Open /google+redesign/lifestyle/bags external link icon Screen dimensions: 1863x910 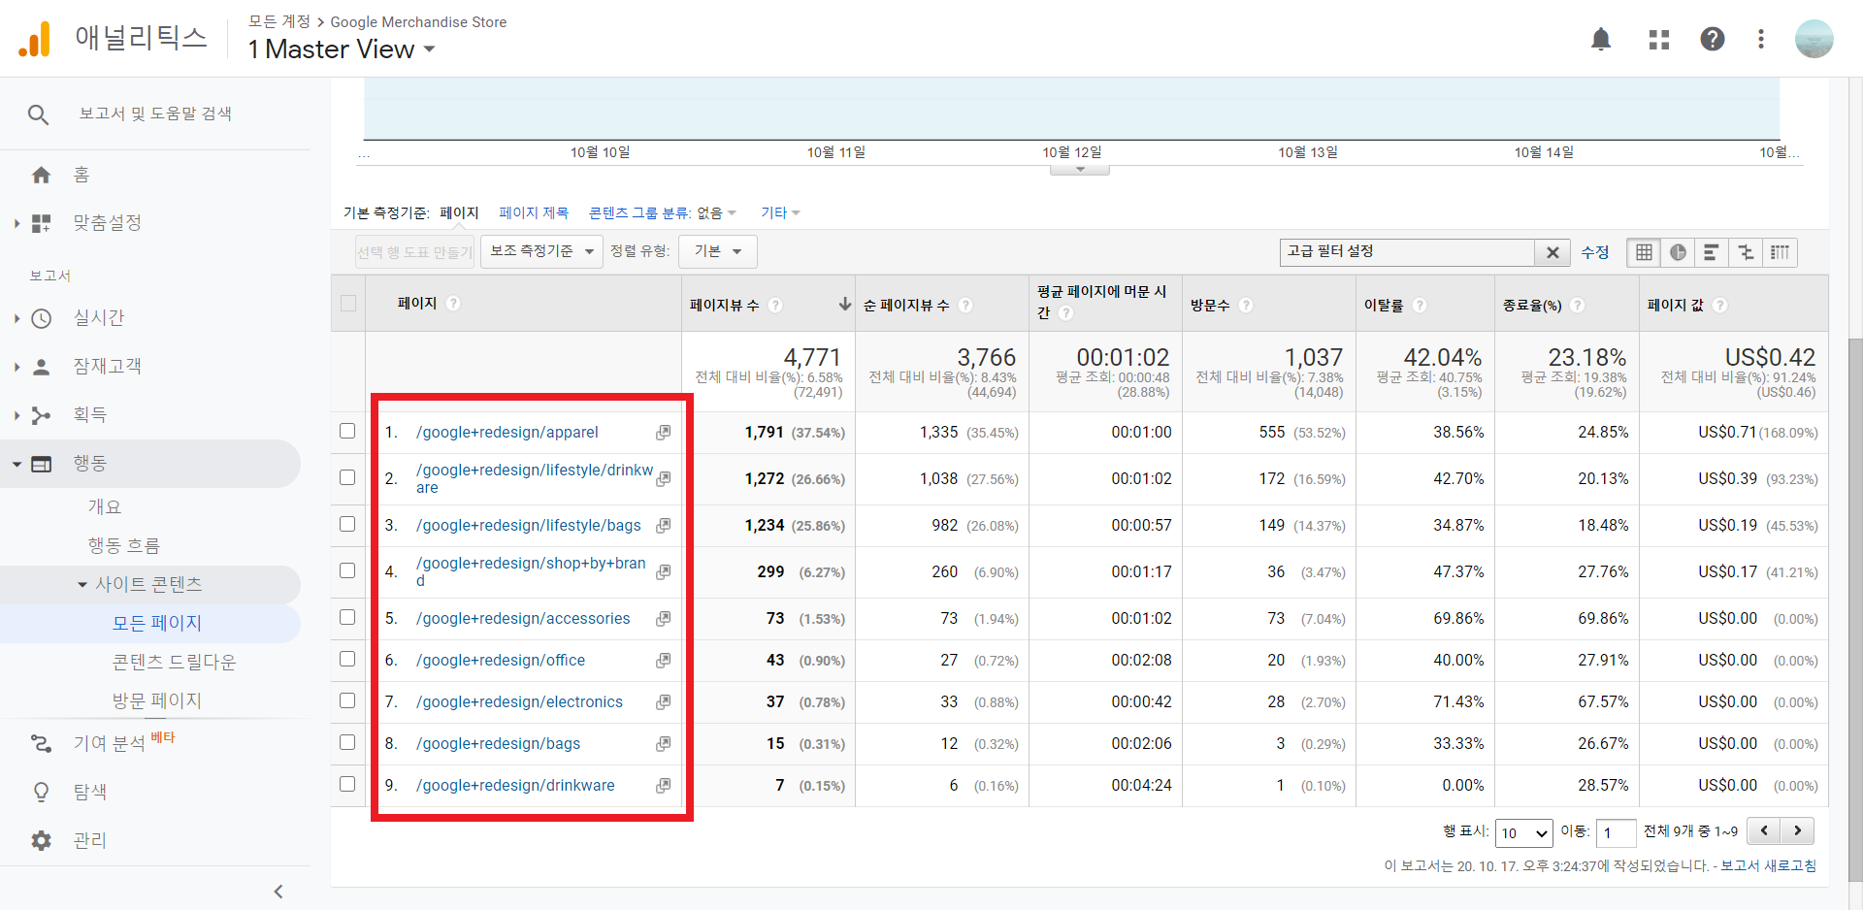(664, 526)
